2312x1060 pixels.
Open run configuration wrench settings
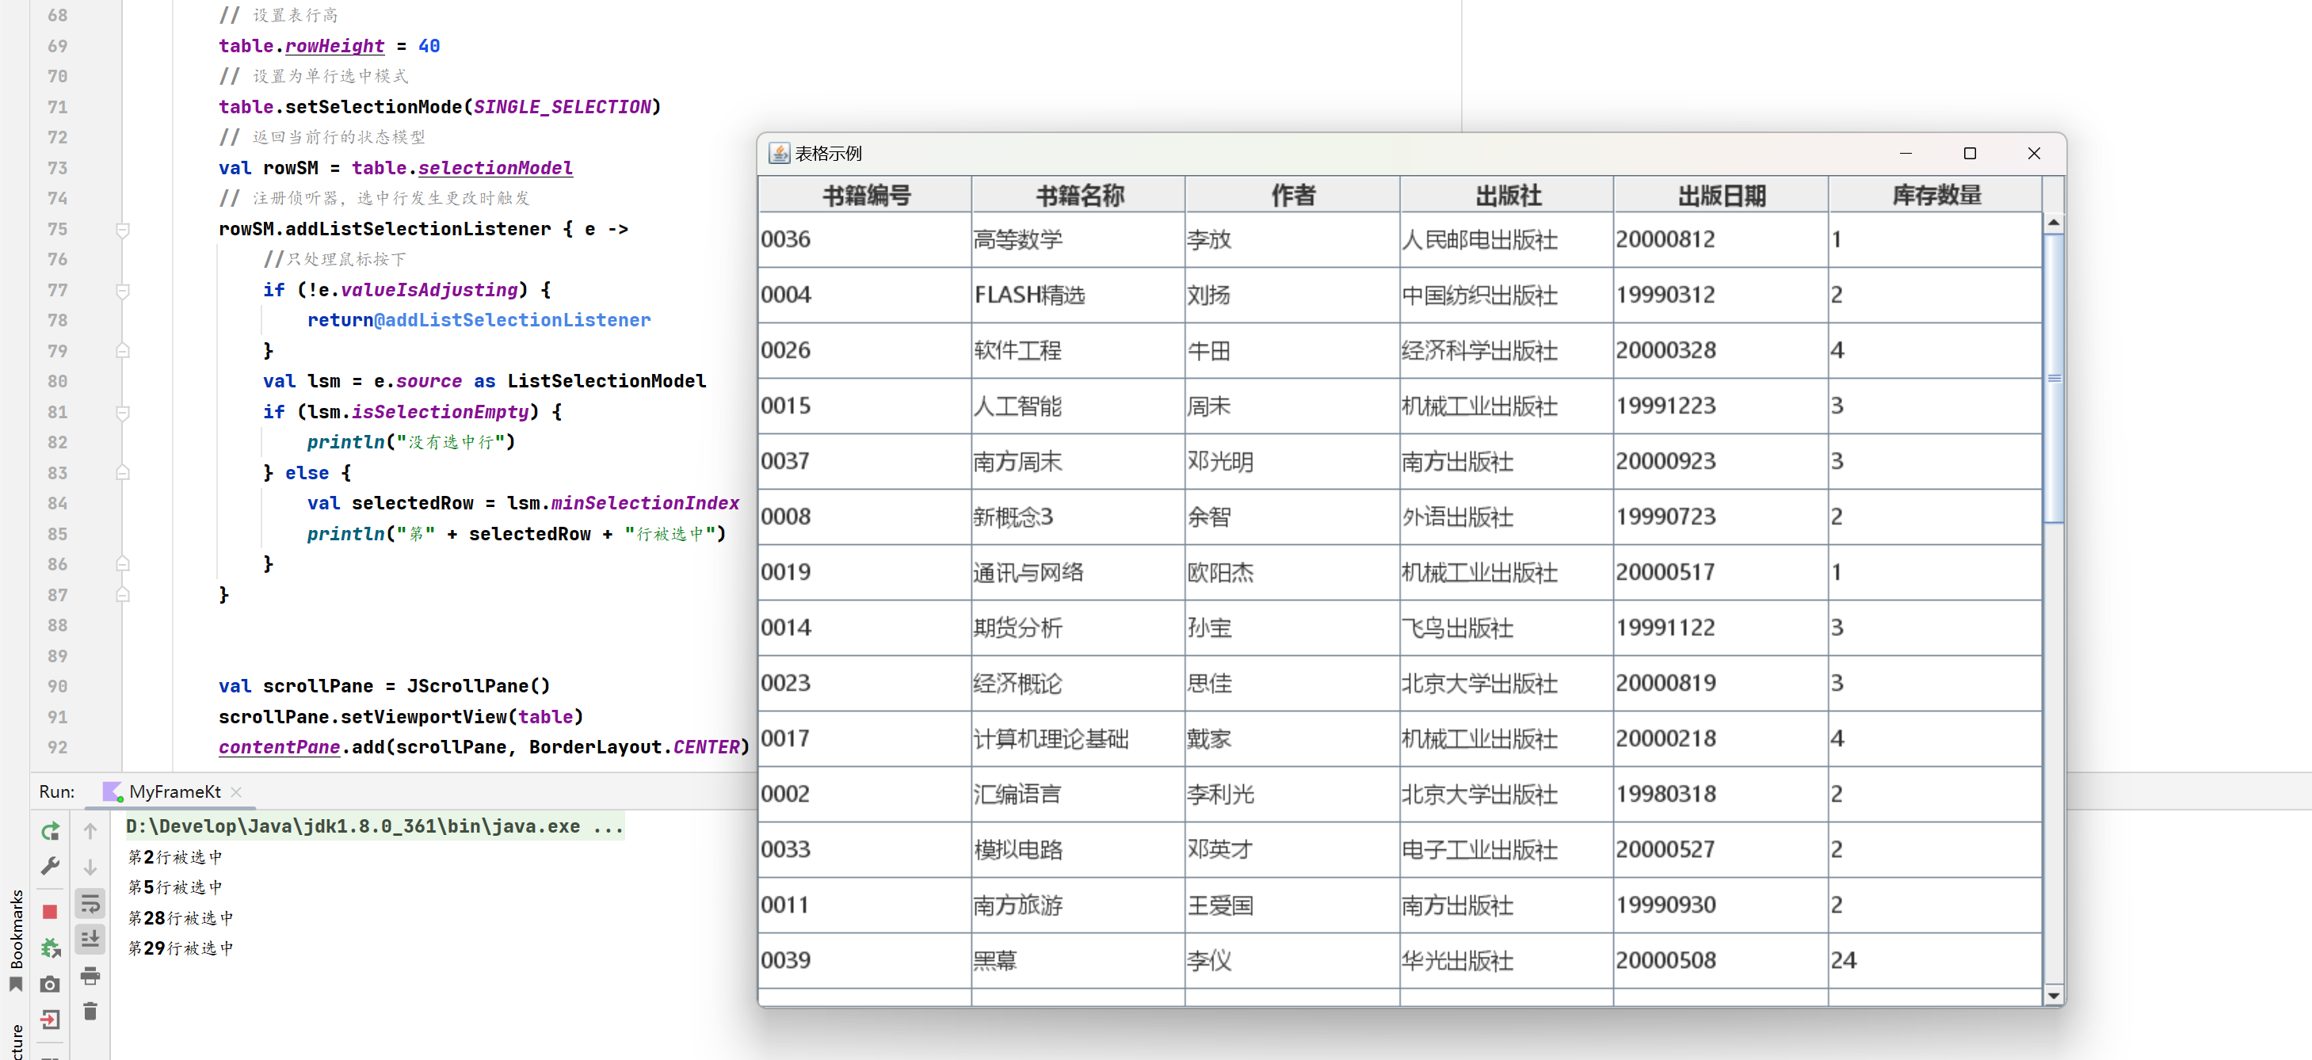click(x=50, y=866)
